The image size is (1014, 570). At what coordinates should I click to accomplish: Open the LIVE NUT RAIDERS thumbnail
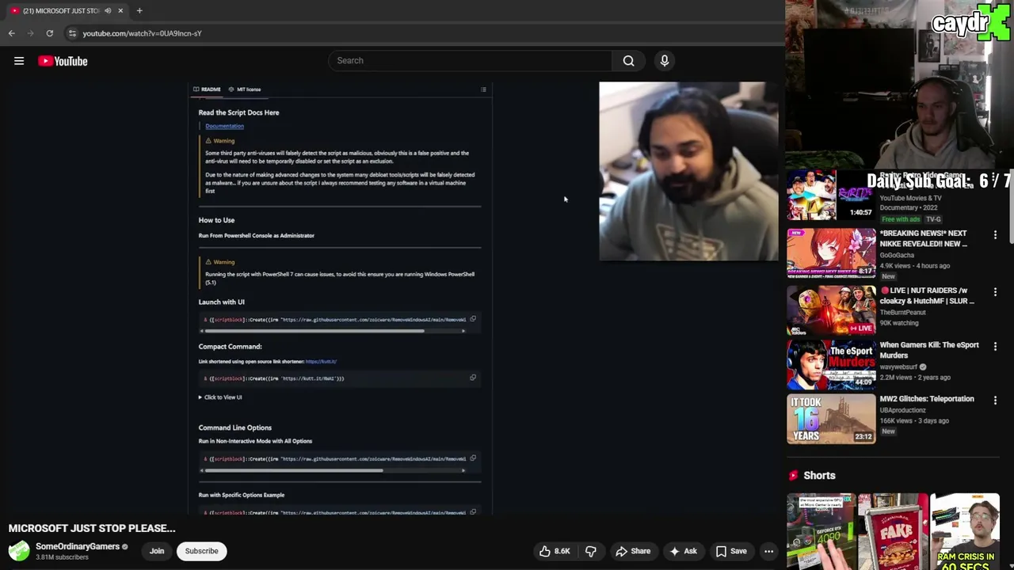coord(831,310)
